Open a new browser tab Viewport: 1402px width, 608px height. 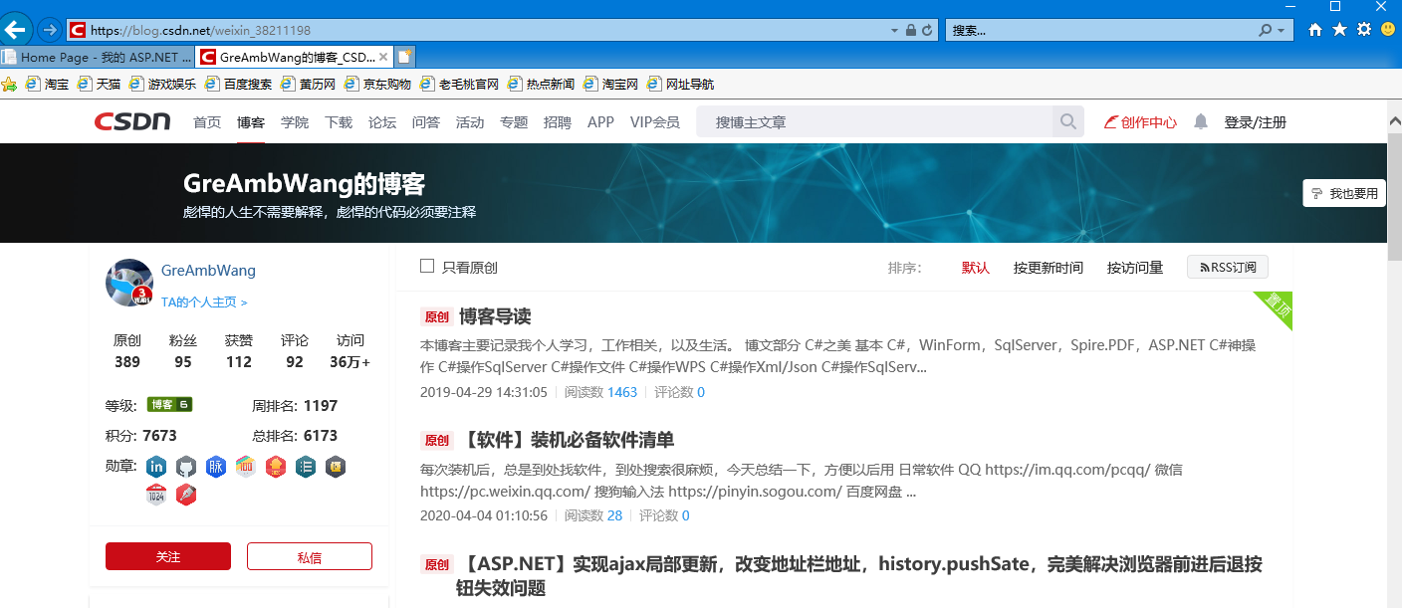405,57
